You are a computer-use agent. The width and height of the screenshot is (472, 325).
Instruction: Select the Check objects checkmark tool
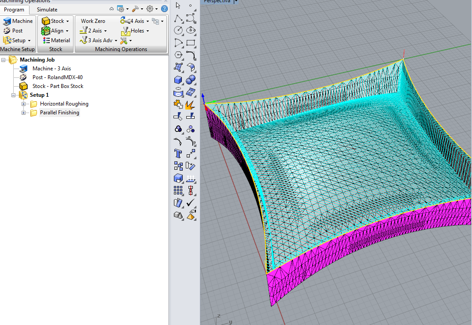click(191, 203)
